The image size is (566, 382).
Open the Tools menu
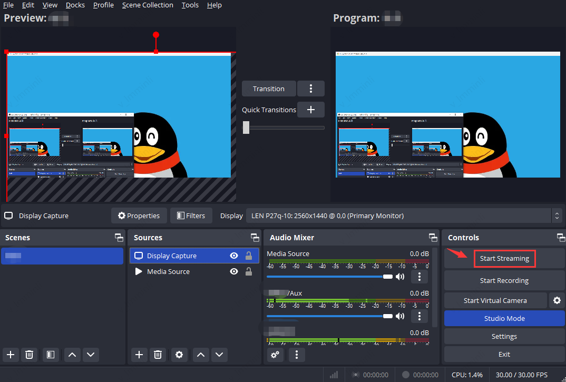tap(190, 5)
